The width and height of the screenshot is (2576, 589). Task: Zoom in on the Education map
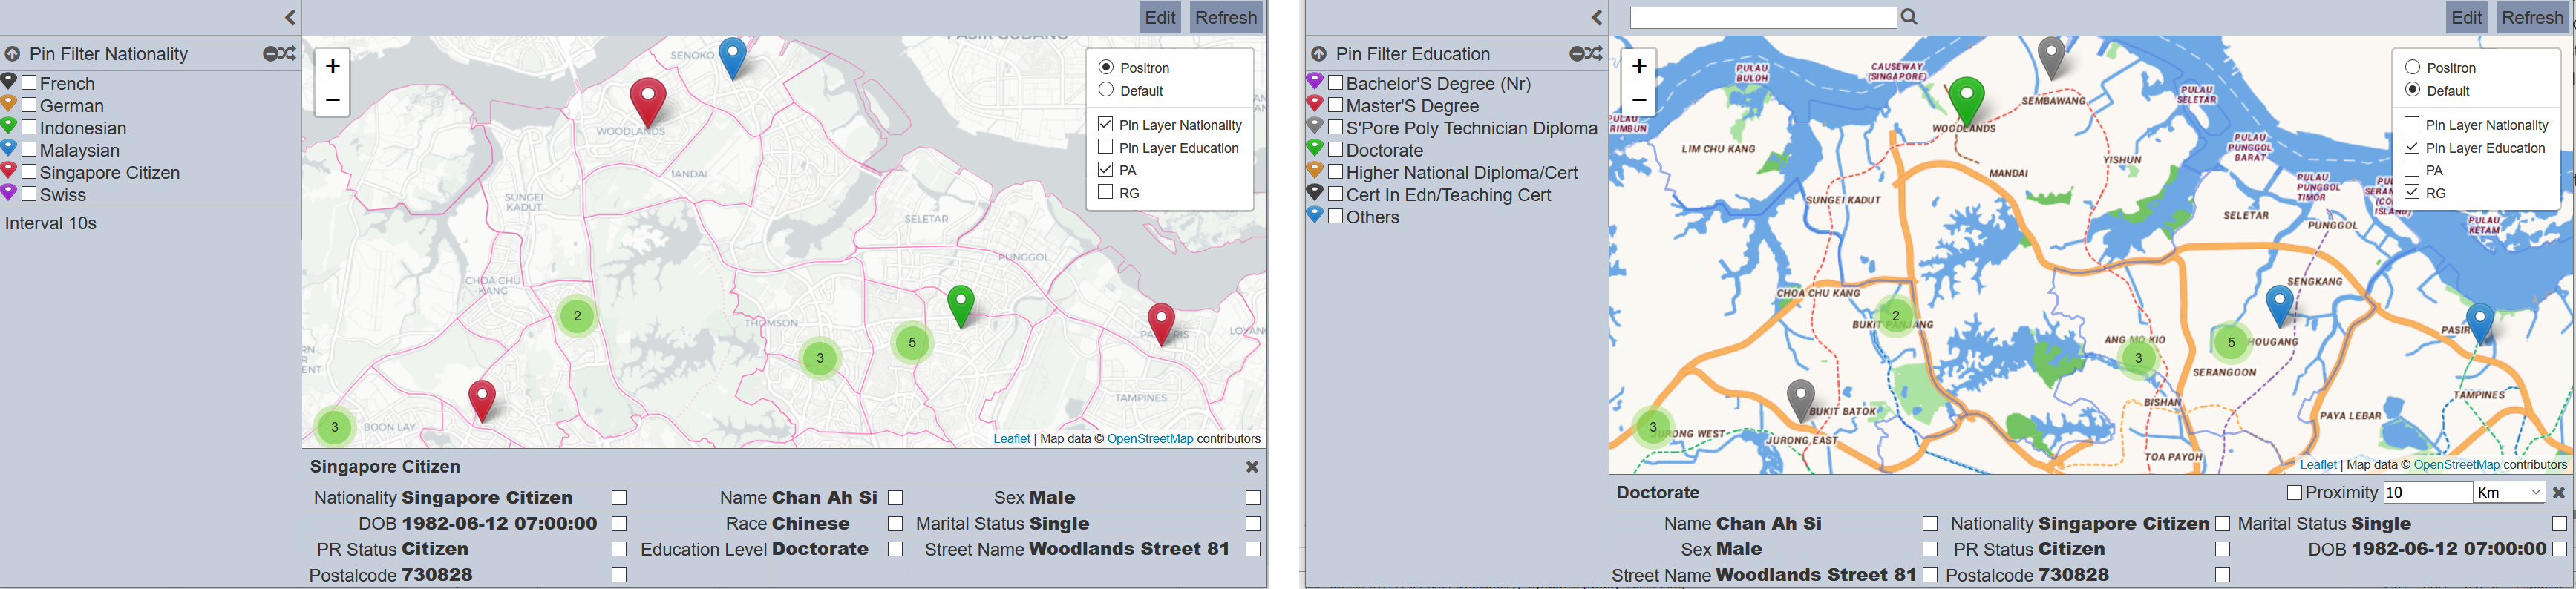1638,66
